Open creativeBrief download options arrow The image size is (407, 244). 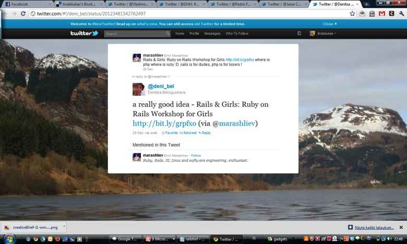64,227
